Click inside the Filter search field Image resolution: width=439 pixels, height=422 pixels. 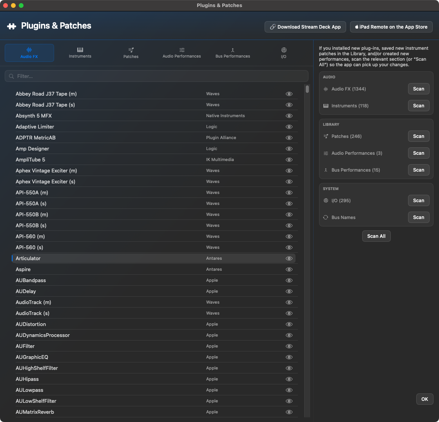coord(156,76)
